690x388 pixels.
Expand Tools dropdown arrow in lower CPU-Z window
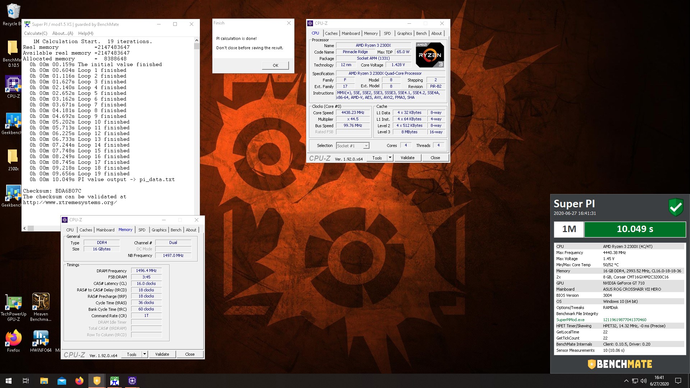click(144, 354)
